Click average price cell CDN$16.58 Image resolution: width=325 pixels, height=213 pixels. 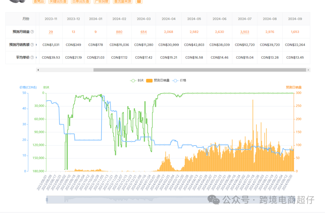pyautogui.click(x=194, y=58)
